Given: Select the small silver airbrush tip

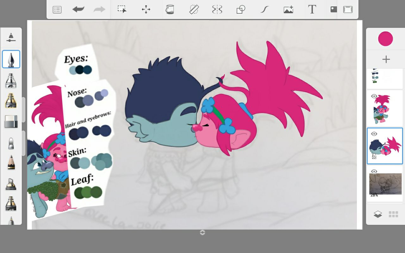Looking at the screenshot, I should 11,143.
